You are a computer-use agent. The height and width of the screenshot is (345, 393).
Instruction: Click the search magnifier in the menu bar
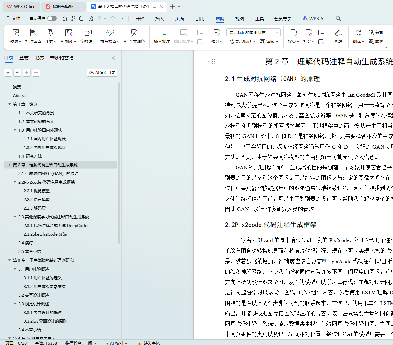click(x=338, y=19)
